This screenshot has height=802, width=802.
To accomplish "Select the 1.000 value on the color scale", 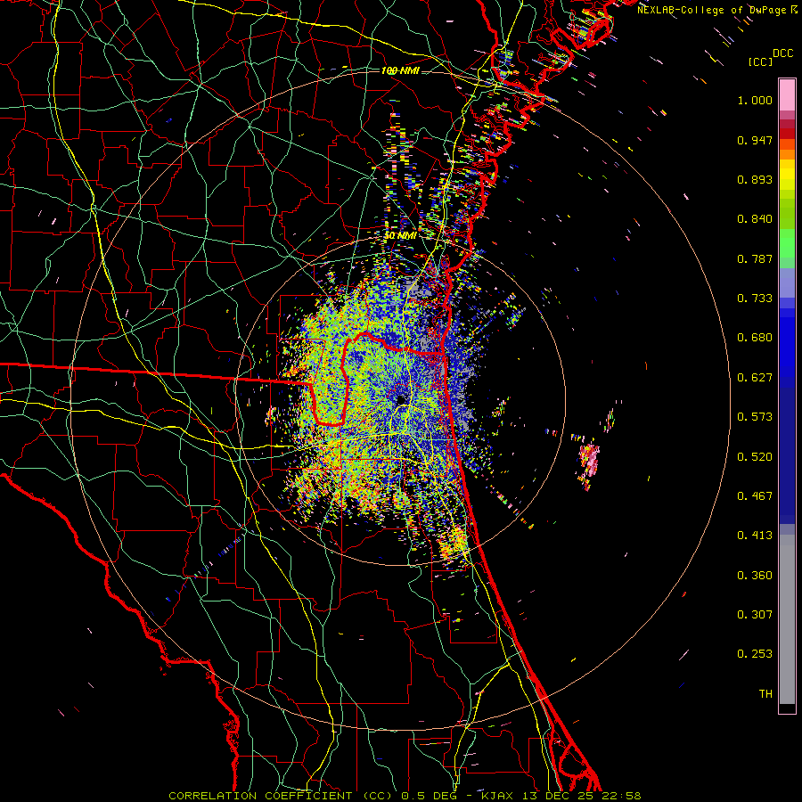I will pyautogui.click(x=755, y=100).
